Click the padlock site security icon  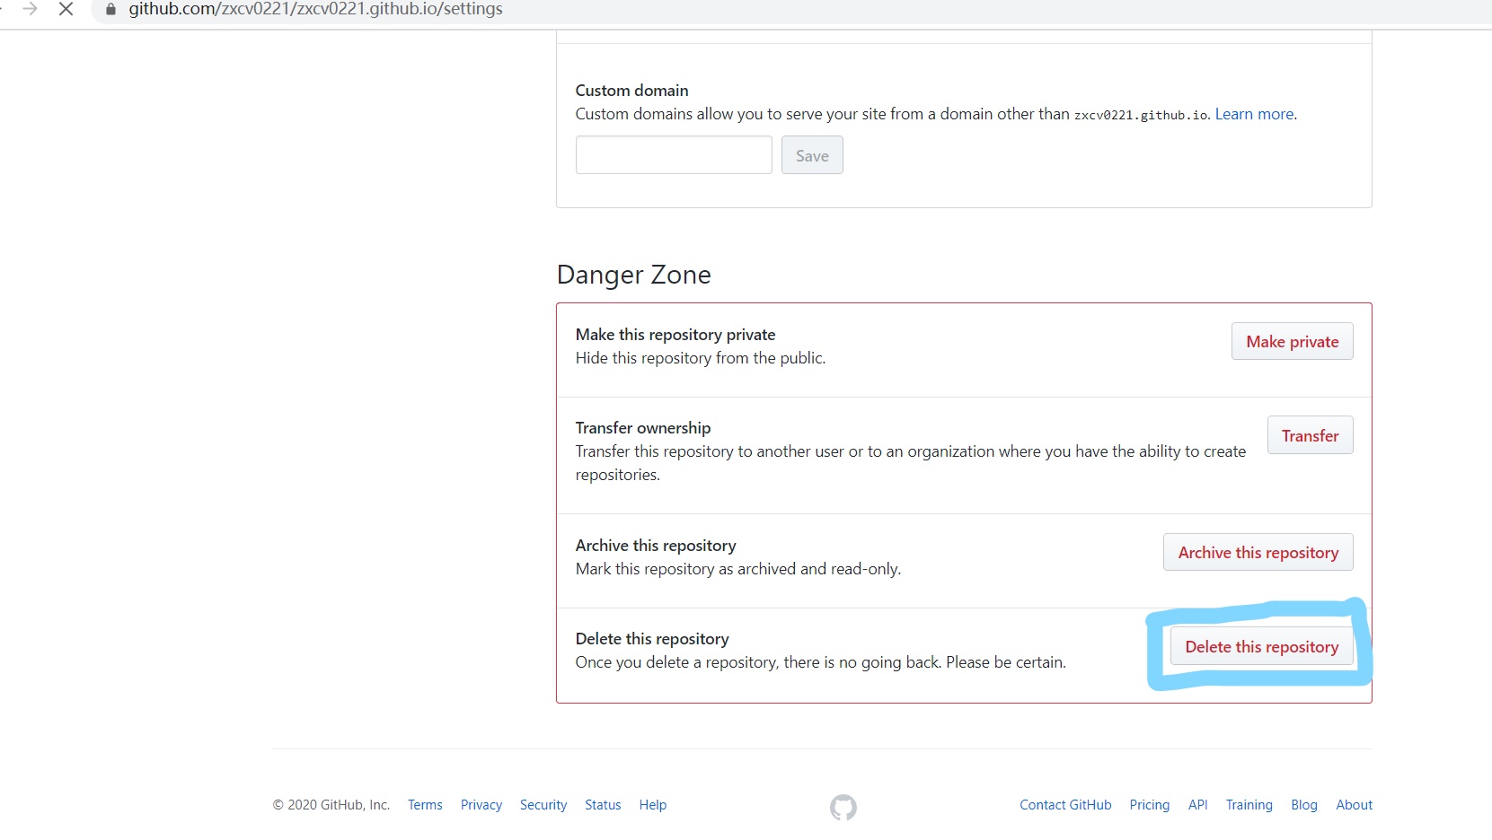click(x=111, y=9)
